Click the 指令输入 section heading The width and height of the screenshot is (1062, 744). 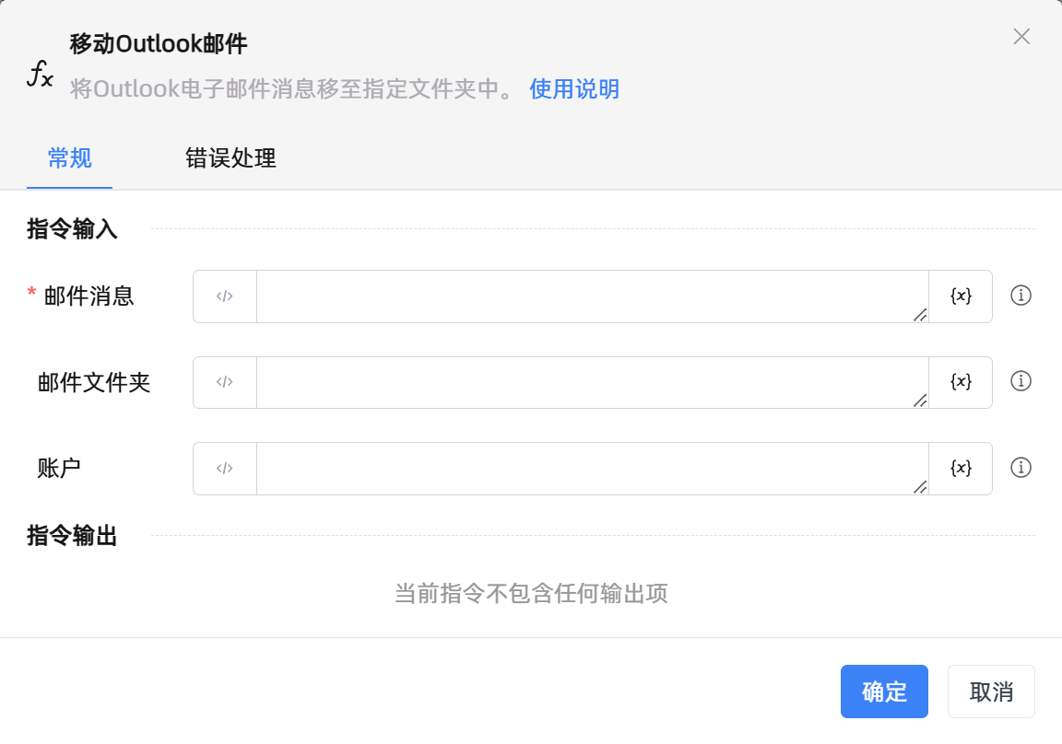(72, 228)
